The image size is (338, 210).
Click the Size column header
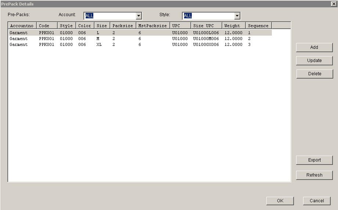click(102, 26)
